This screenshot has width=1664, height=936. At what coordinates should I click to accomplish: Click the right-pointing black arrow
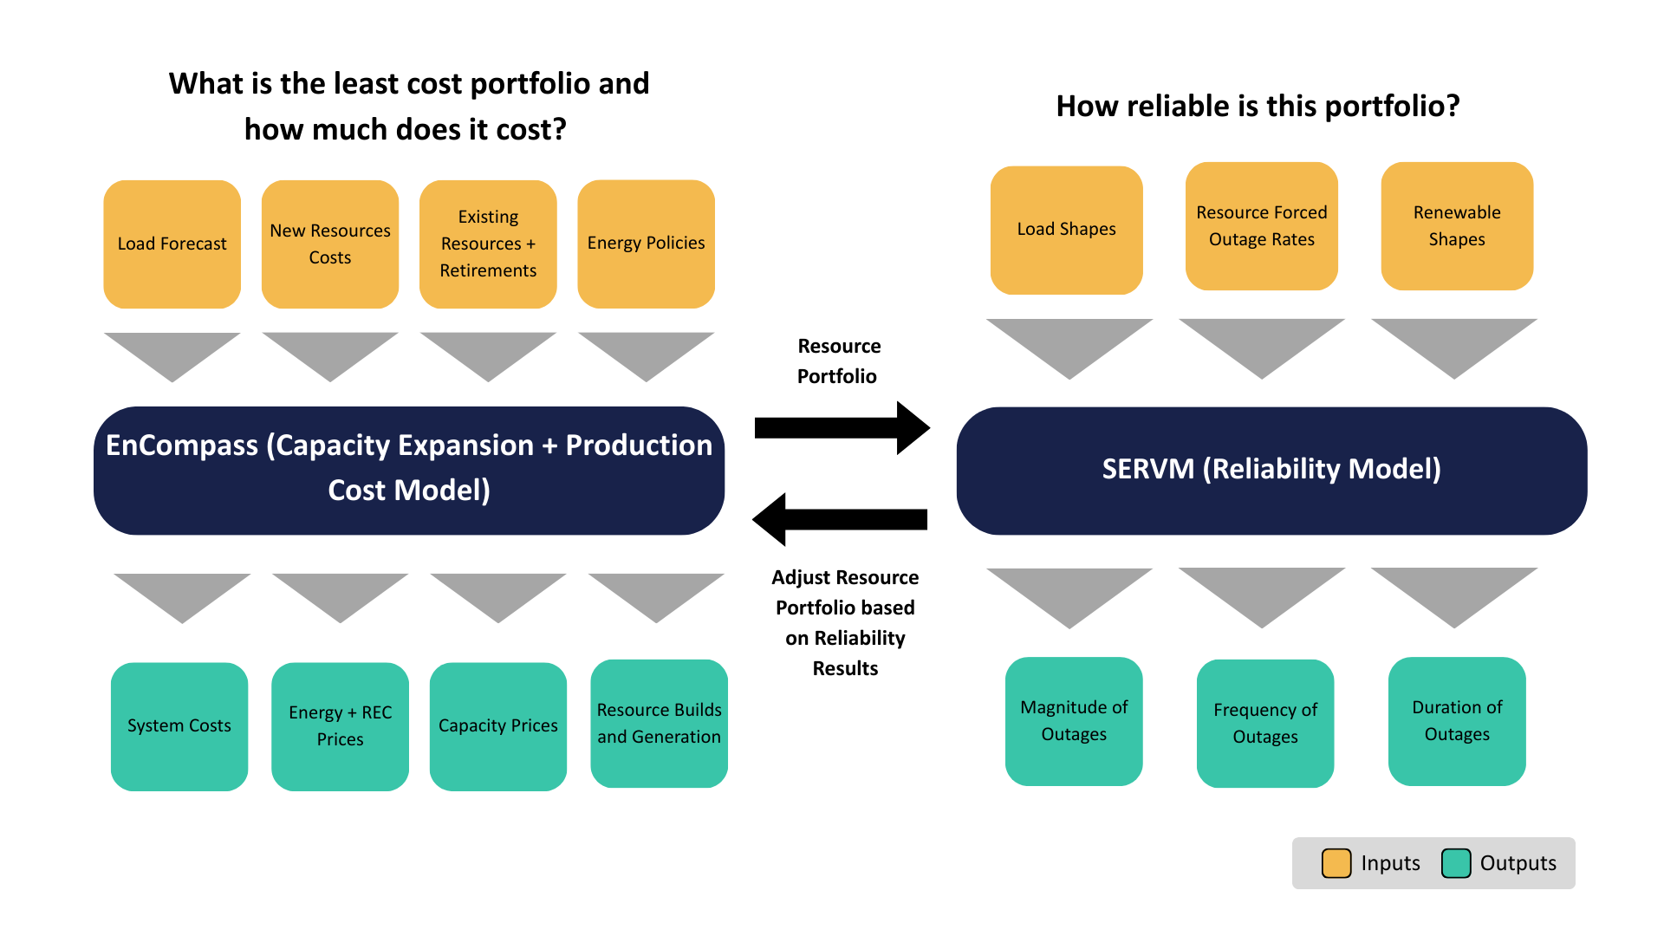click(x=842, y=427)
